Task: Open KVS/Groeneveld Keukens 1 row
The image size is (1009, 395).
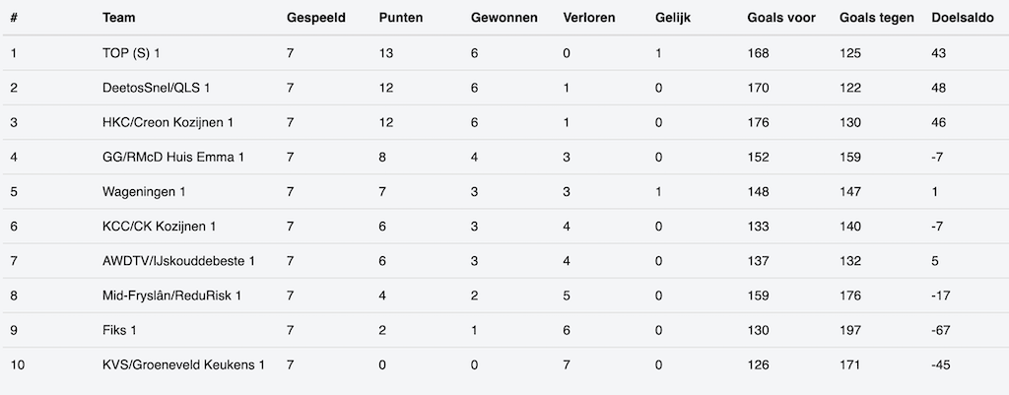Action: (x=183, y=364)
